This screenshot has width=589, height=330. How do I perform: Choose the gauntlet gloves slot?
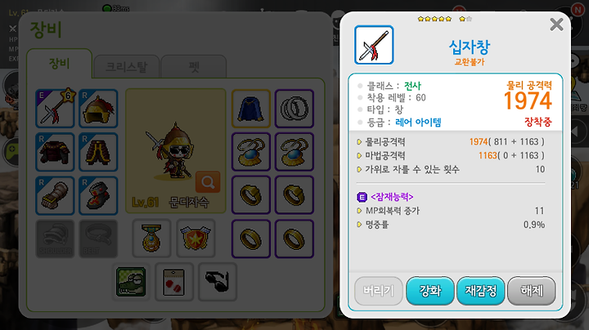tap(55, 195)
